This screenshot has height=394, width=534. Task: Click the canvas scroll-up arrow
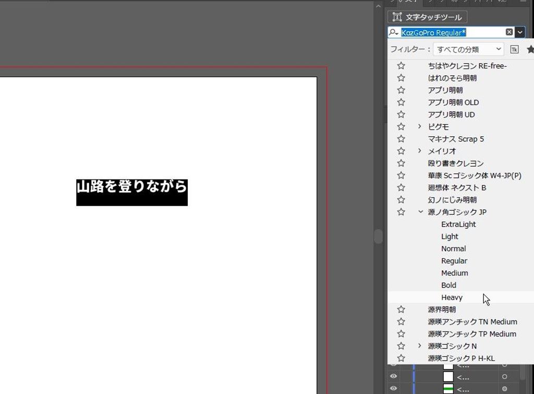378,6
